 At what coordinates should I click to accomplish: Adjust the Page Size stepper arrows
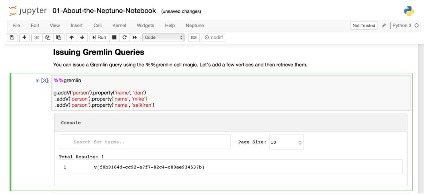click(300, 142)
